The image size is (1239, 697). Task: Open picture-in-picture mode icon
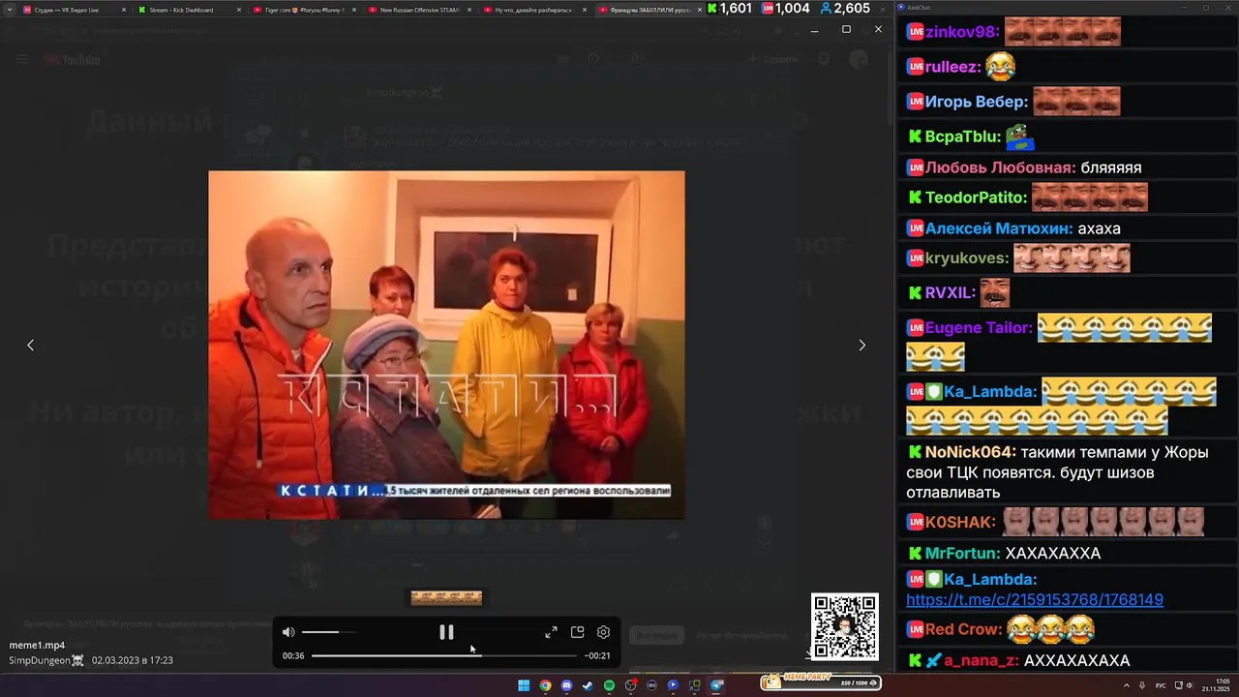point(578,632)
